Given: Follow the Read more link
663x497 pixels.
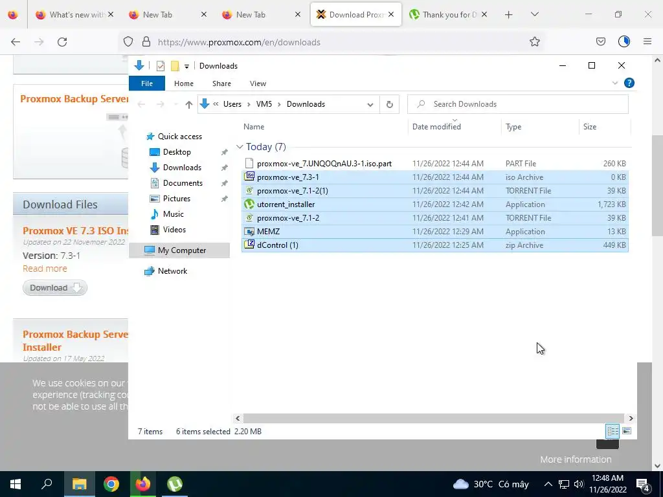Looking at the screenshot, I should (x=45, y=269).
